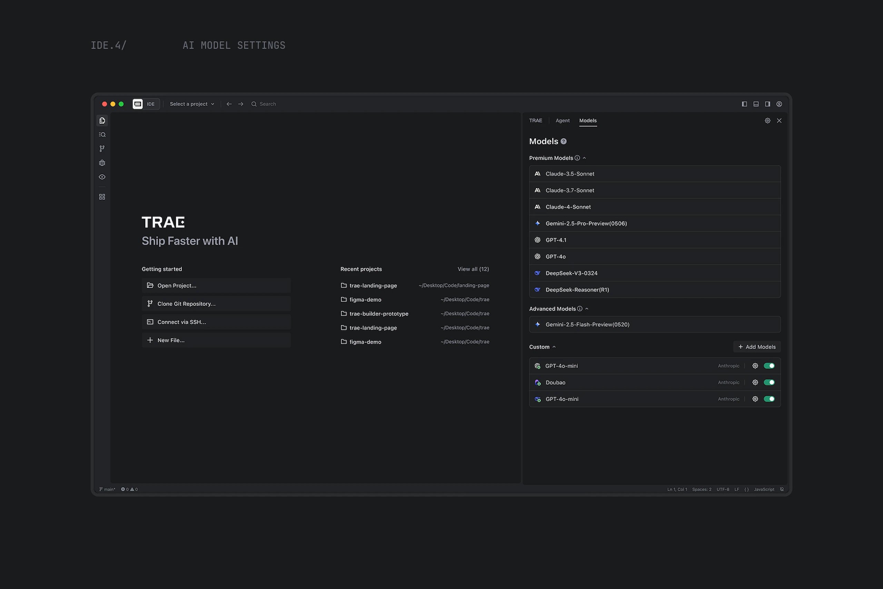
Task: Open settings gear in the Models panel header
Action: coord(768,120)
